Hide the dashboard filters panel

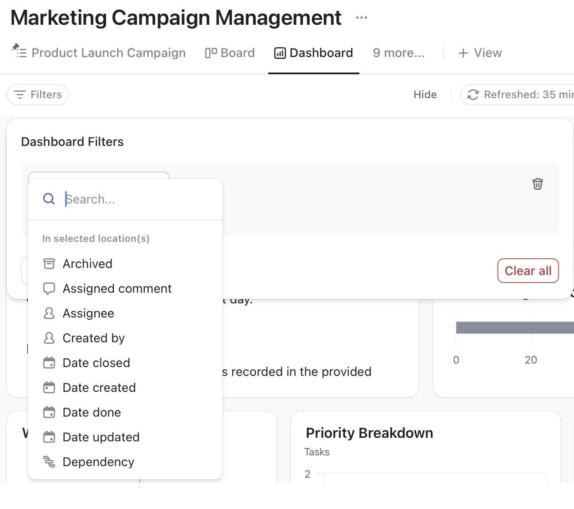[424, 95]
